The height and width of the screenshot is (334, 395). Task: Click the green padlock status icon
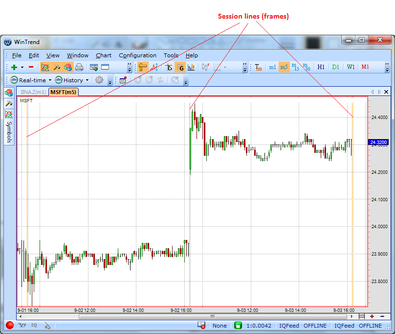click(x=238, y=325)
